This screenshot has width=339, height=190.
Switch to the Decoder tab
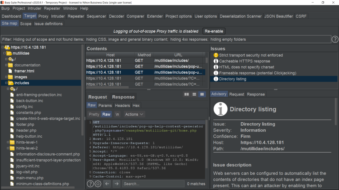click(x=117, y=16)
